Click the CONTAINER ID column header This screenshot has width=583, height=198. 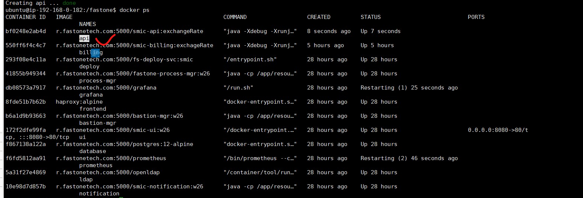point(26,17)
